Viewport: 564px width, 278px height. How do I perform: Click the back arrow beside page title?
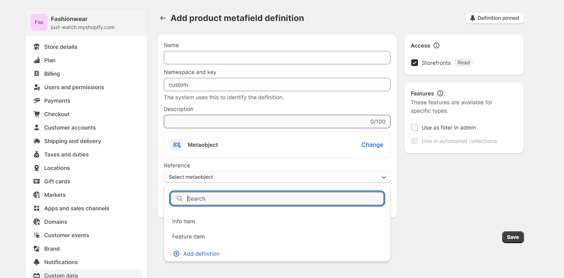[x=163, y=18]
